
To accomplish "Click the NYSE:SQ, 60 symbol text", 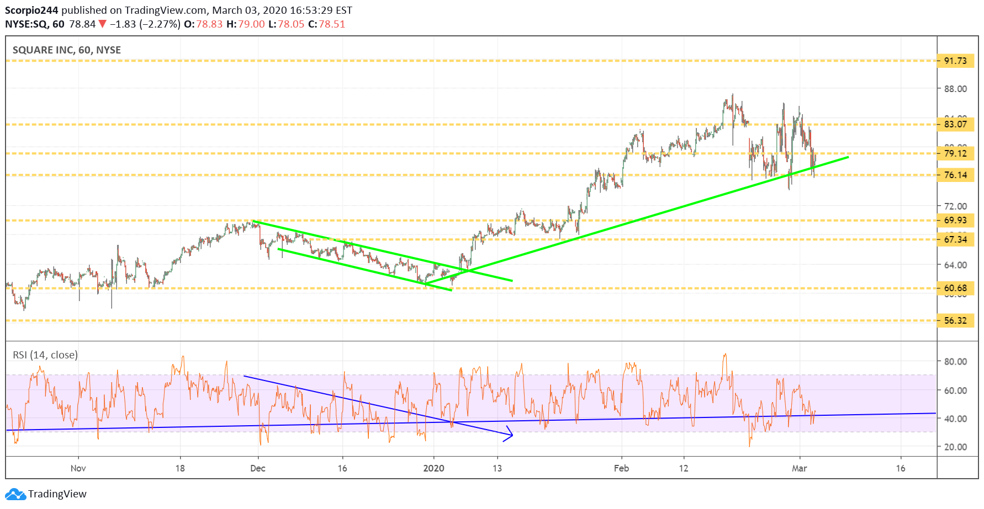I will [35, 24].
